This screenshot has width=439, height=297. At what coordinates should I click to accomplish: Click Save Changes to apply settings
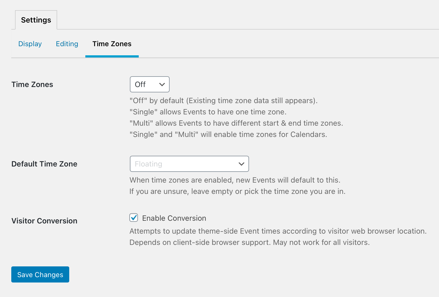[40, 274]
